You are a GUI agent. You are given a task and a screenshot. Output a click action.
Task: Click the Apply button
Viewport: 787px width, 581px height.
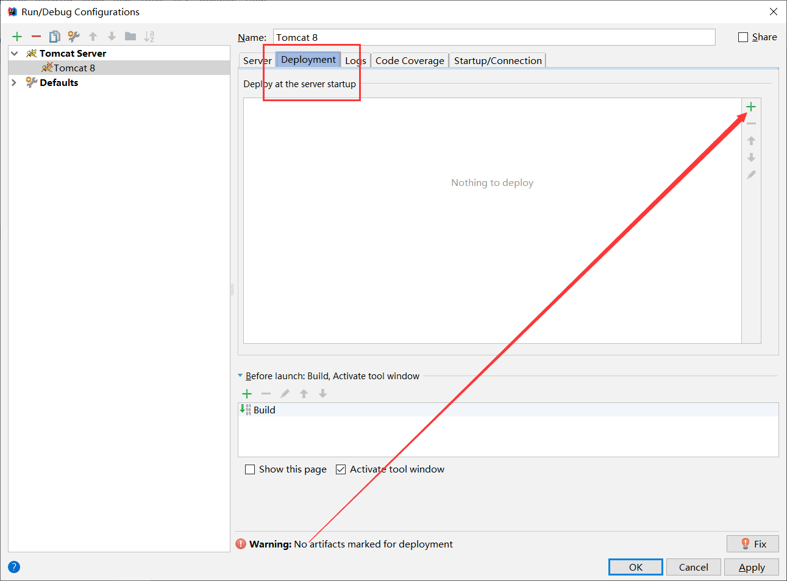pos(752,567)
